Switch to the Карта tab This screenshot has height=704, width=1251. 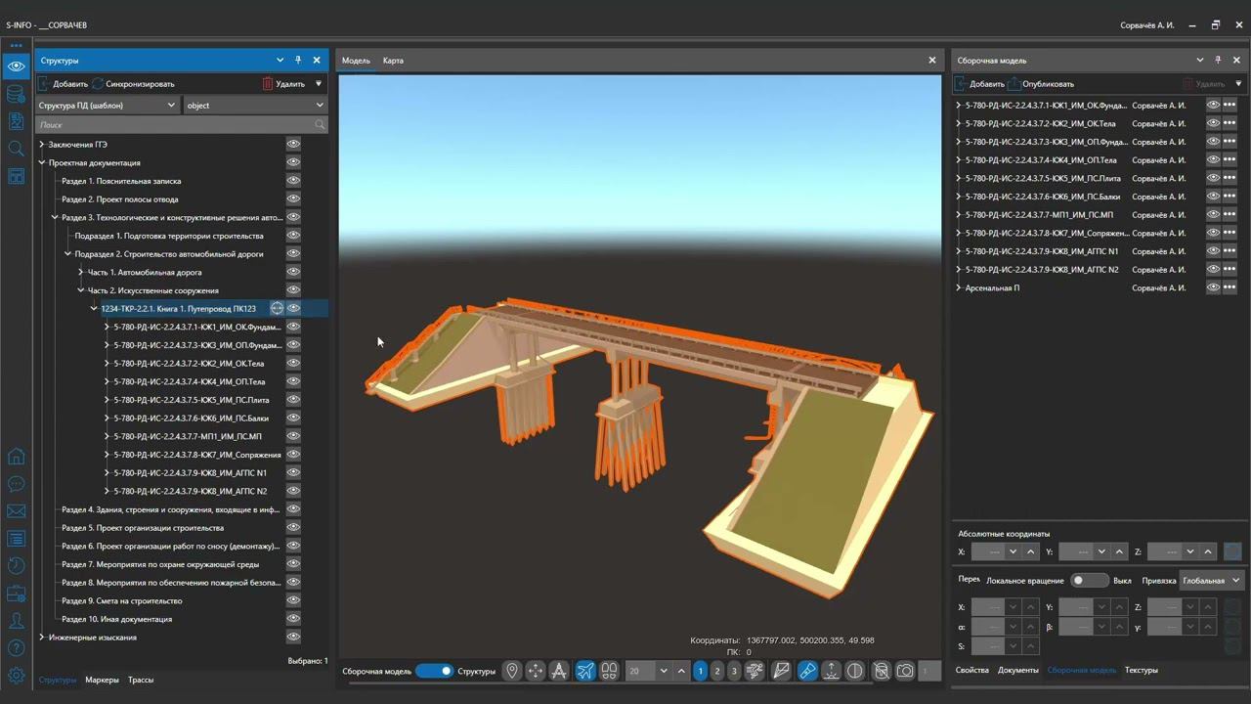pyautogui.click(x=393, y=61)
